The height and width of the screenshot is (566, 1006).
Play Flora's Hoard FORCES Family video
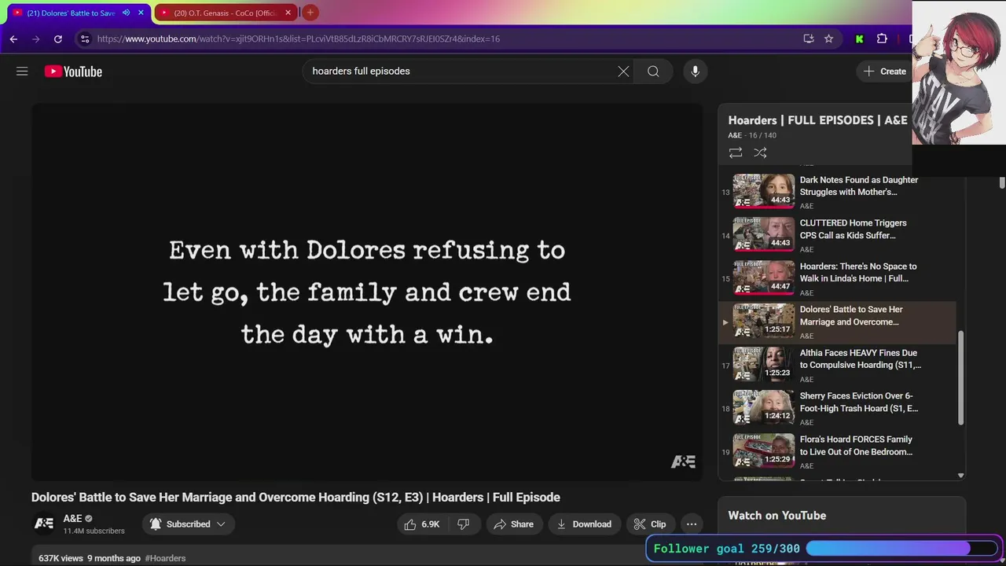click(x=837, y=451)
